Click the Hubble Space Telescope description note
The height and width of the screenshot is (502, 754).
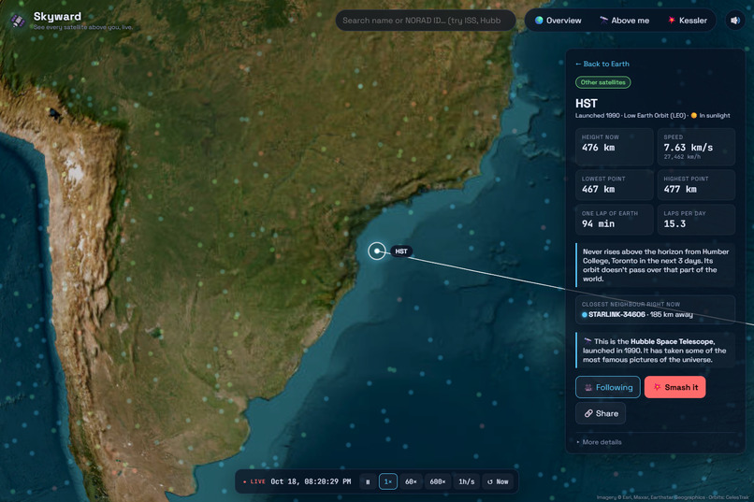point(655,351)
